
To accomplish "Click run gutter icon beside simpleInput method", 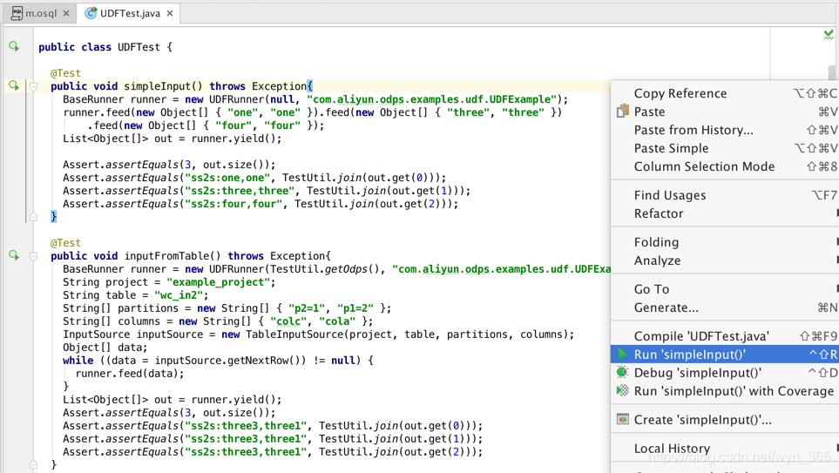I will 14,85.
